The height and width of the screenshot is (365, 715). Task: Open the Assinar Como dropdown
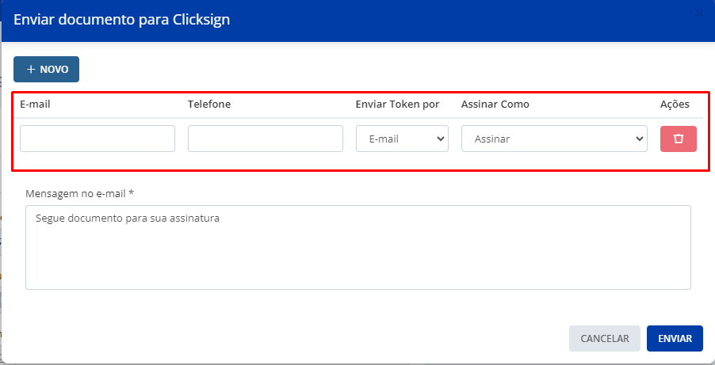coord(554,139)
